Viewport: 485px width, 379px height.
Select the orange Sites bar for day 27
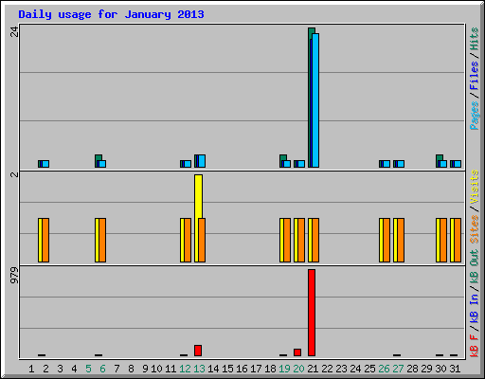(401, 240)
